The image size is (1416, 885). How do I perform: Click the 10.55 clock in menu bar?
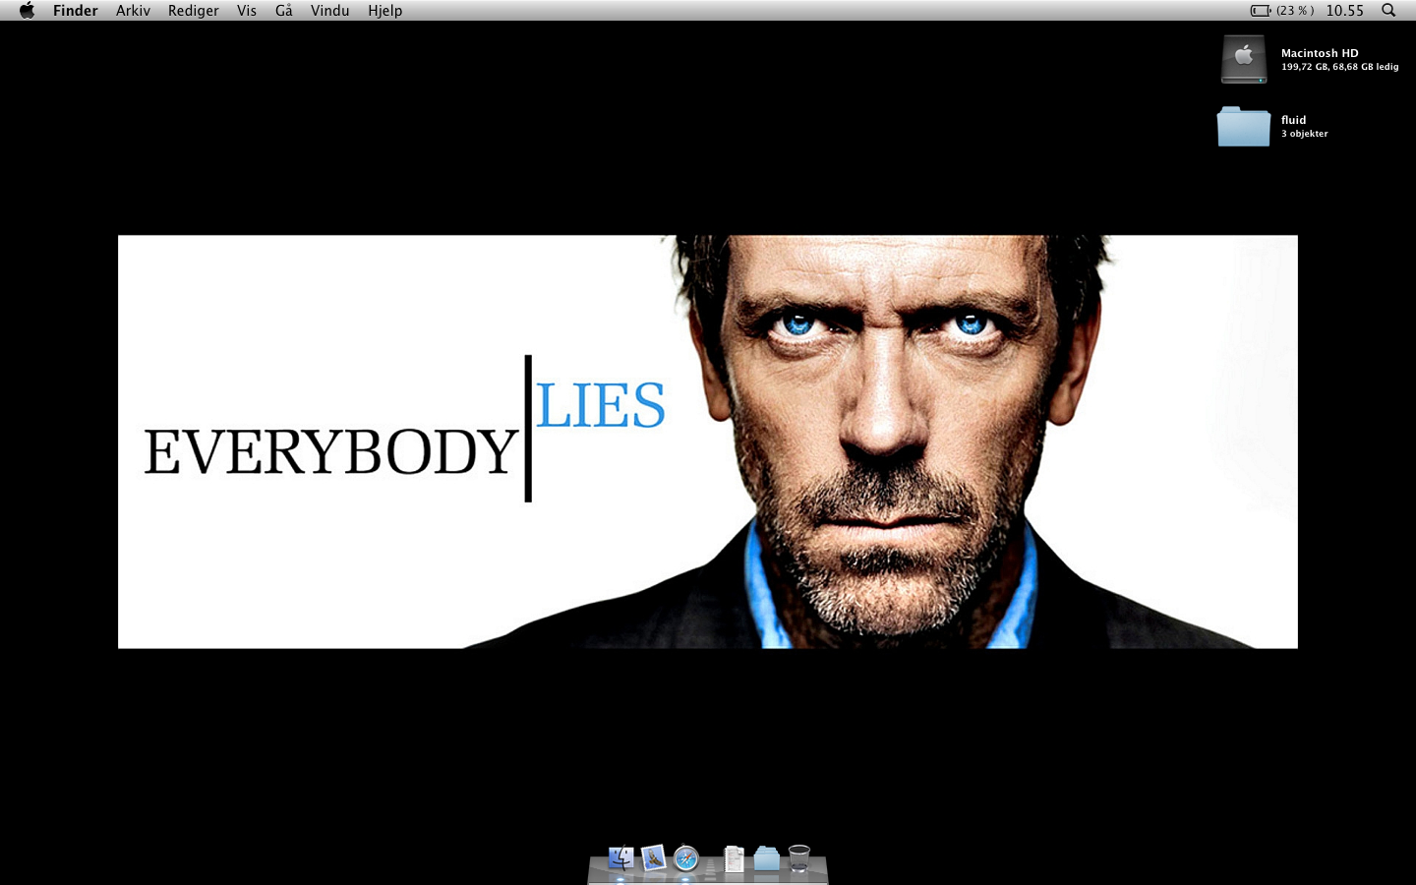pyautogui.click(x=1344, y=10)
